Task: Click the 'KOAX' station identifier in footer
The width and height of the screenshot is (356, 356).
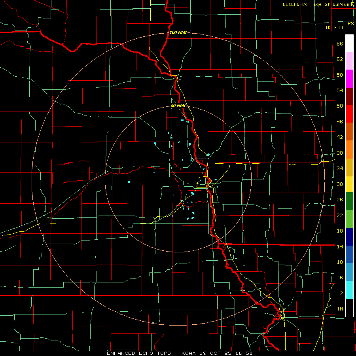Action: [x=189, y=353]
